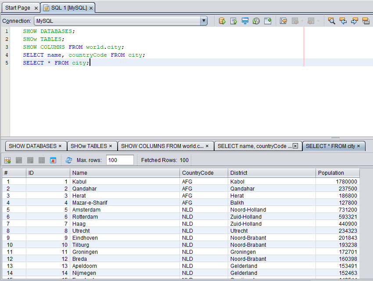Click the visual explain plan toolbar icon
This screenshot has height=281, width=373.
tap(245, 21)
